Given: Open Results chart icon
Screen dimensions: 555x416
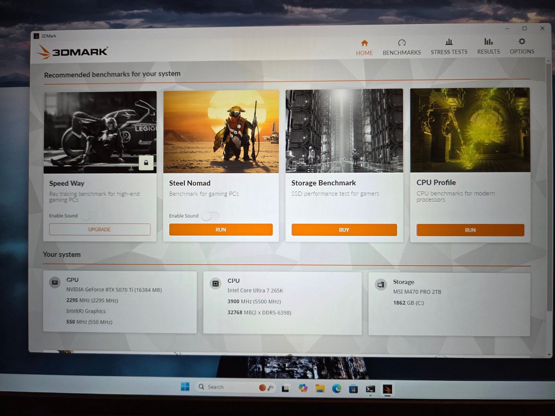Looking at the screenshot, I should click(x=488, y=41).
